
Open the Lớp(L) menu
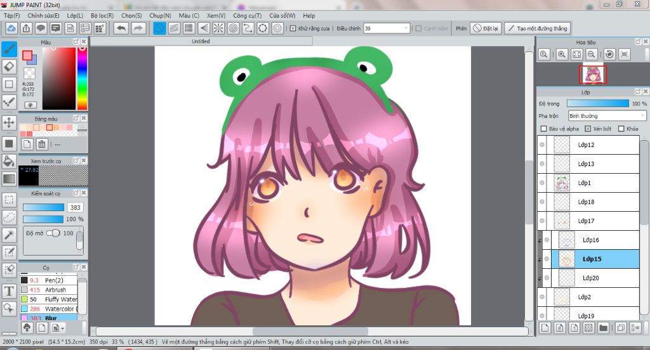(75, 15)
